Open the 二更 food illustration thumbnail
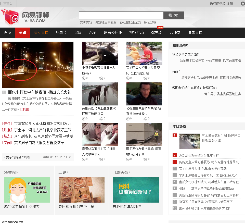 coord(82,190)
